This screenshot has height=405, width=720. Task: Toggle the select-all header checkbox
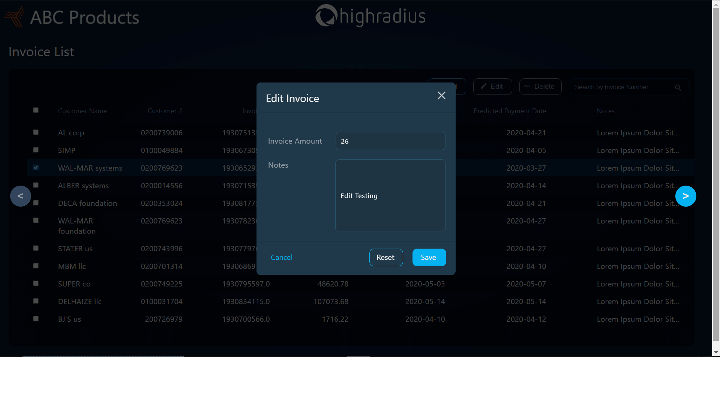coord(36,110)
